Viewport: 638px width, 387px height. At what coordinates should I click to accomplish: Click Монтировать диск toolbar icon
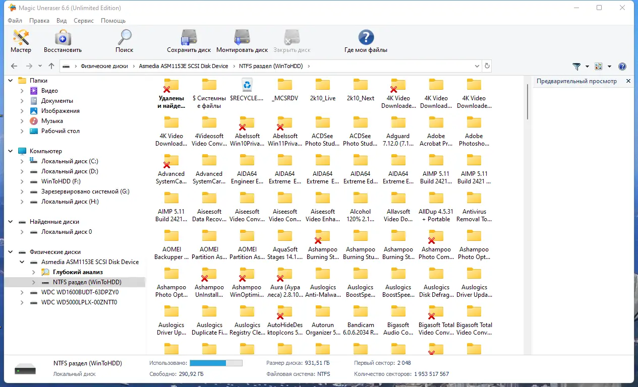click(242, 41)
